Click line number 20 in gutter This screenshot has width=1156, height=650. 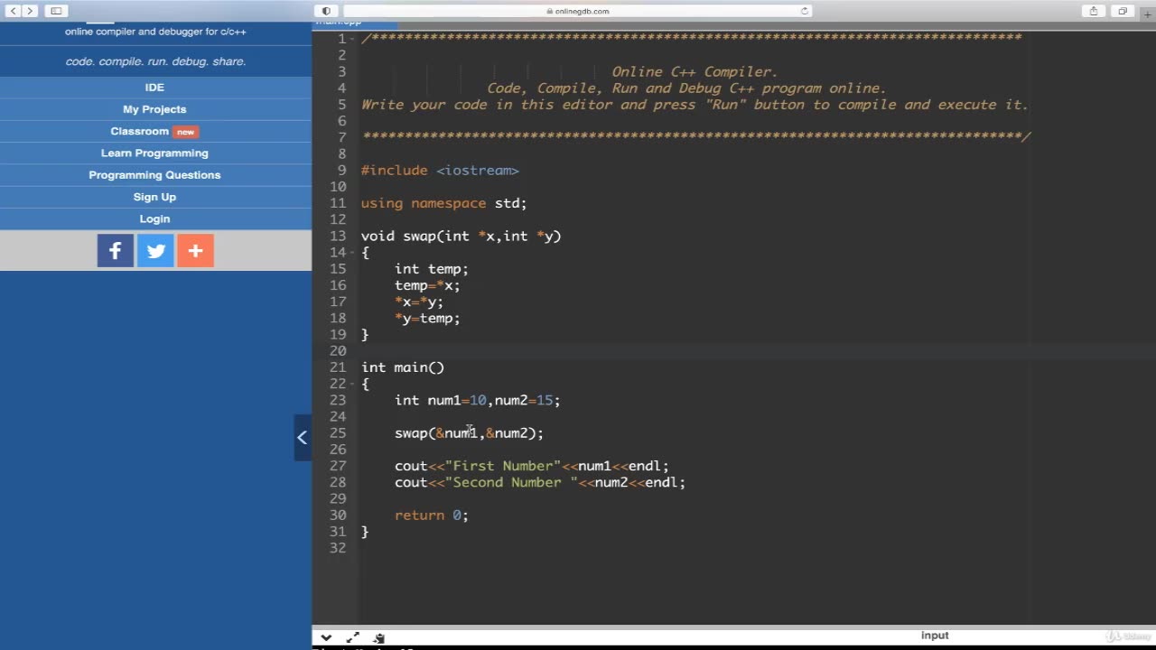pos(337,351)
